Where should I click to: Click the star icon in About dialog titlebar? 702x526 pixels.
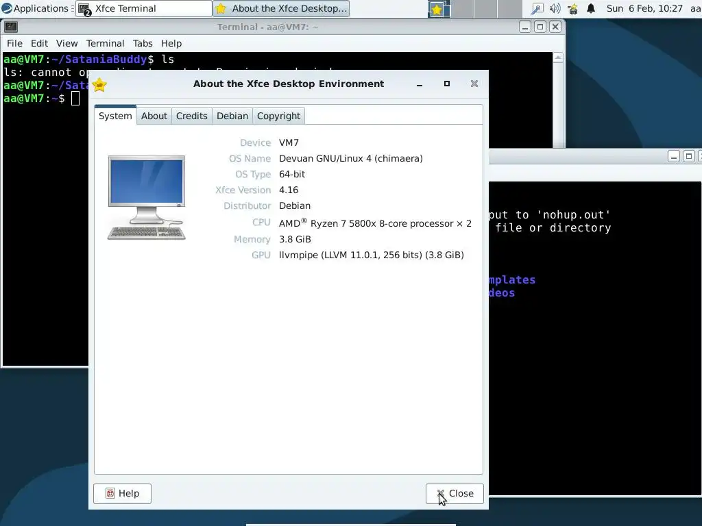(99, 84)
